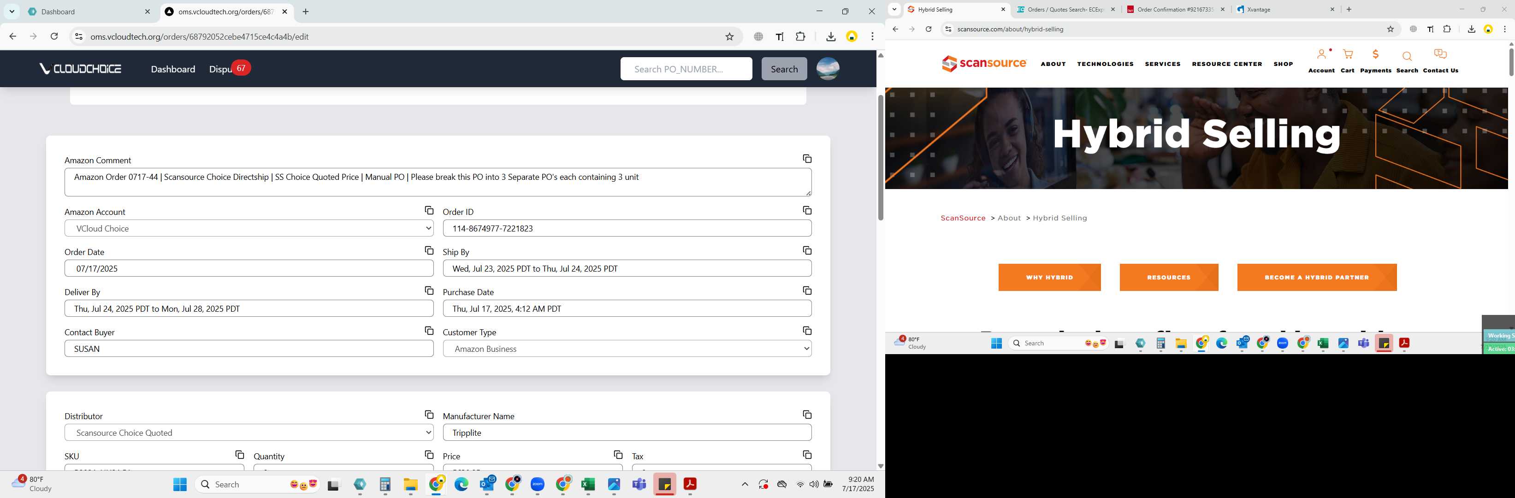Open File Explorer from the main taskbar

[410, 484]
